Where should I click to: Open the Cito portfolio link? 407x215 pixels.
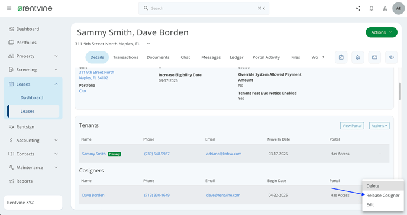tap(83, 91)
